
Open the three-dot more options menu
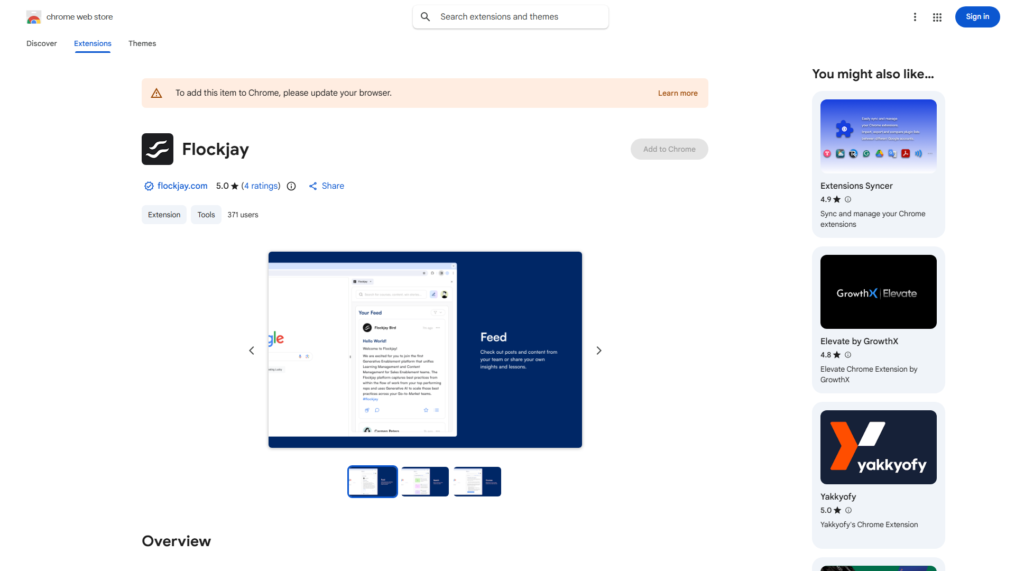[x=915, y=17]
